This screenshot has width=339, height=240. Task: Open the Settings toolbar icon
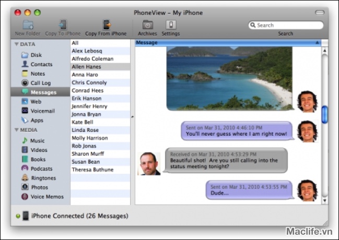click(171, 25)
